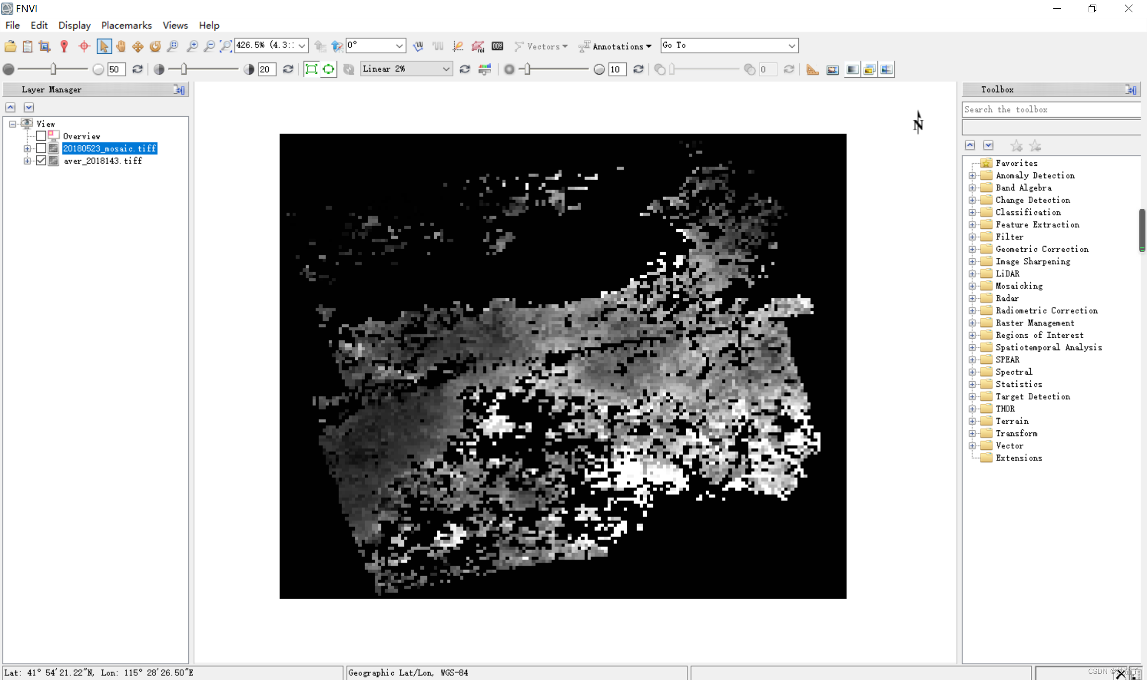This screenshot has width=1147, height=680.
Task: Select the Crosshairs cursor tool
Action: click(83, 46)
